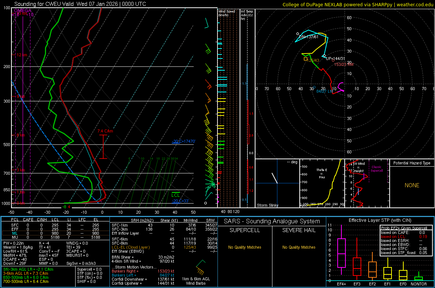Click the 'Supercell = 0.0' composite value

coord(89,269)
